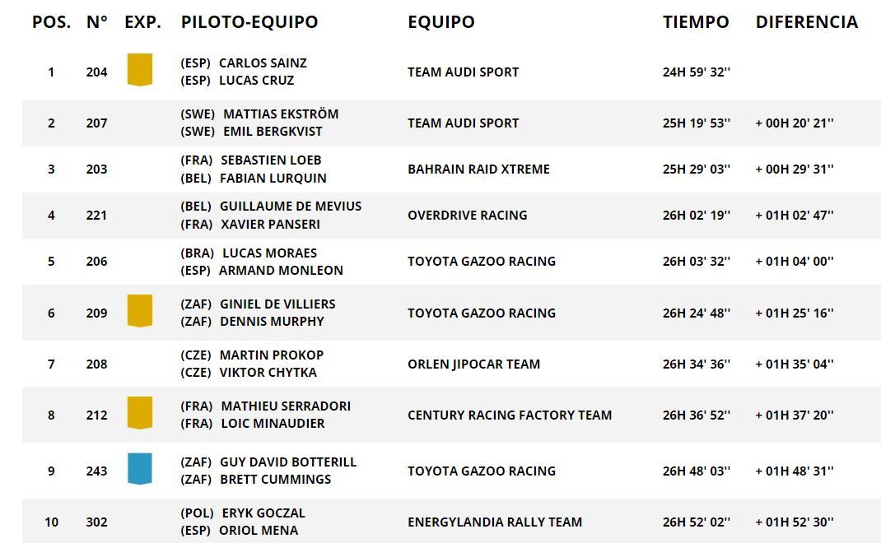
Task: Click the yellow badge next to Carlos Sainz
Action: (139, 70)
